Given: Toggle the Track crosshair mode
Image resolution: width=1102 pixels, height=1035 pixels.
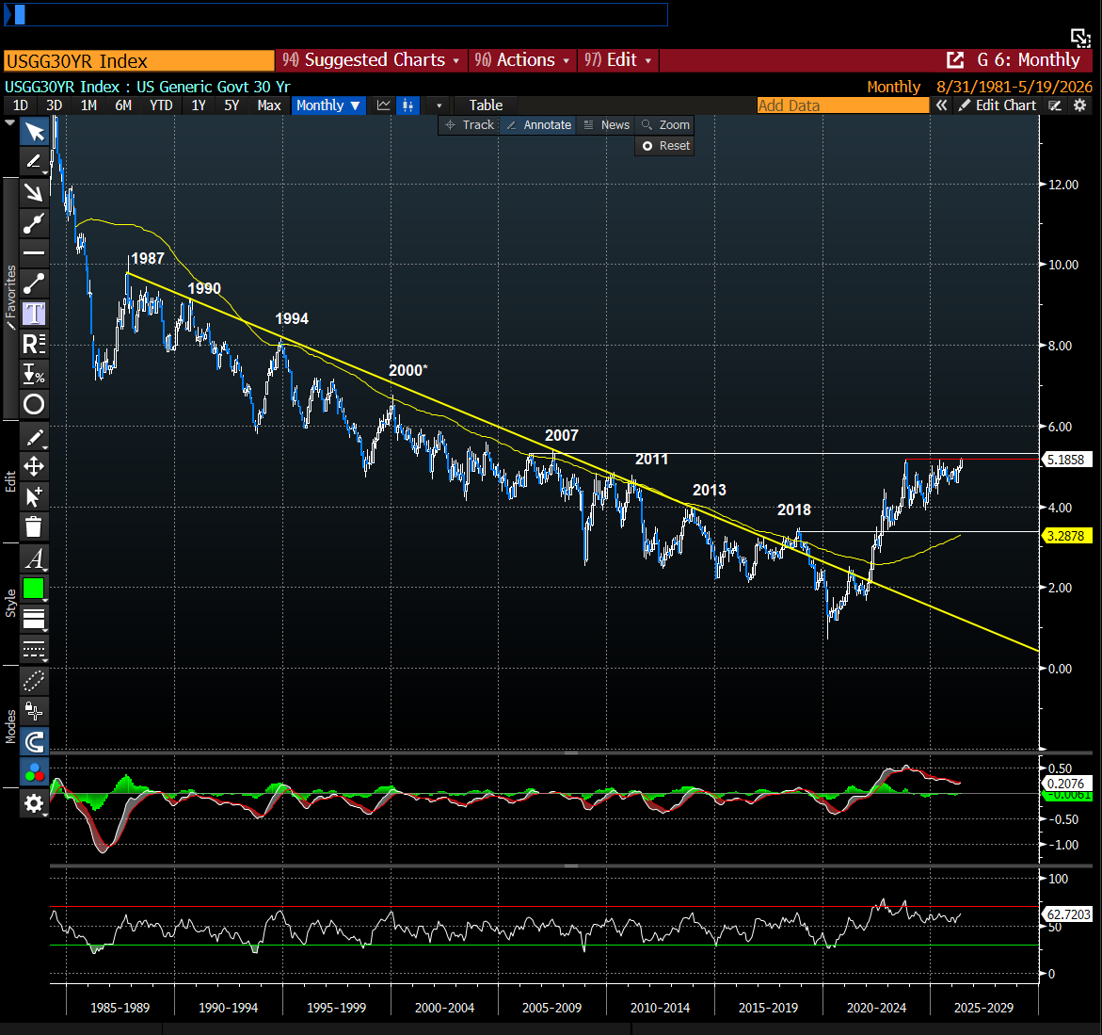Looking at the screenshot, I should tap(470, 124).
